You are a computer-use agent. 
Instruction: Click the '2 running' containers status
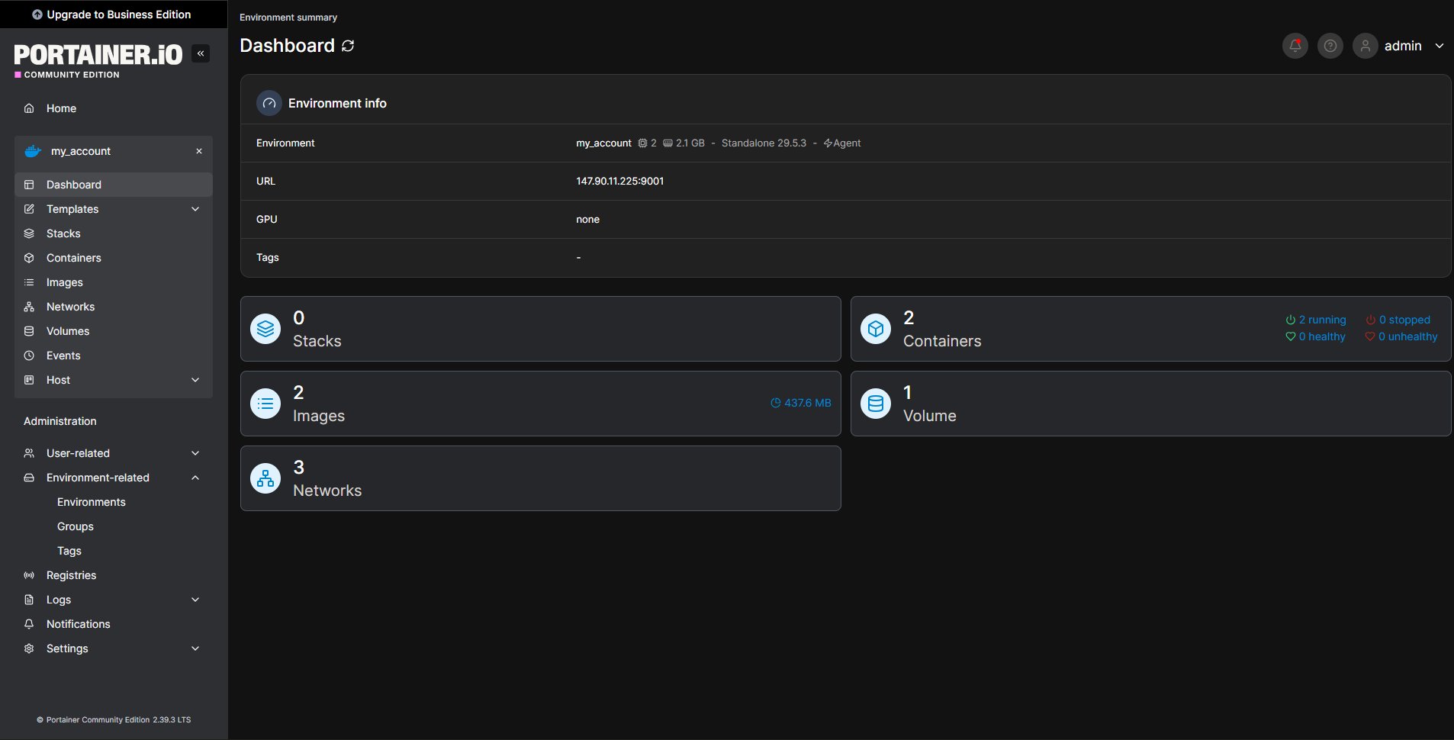(1316, 320)
